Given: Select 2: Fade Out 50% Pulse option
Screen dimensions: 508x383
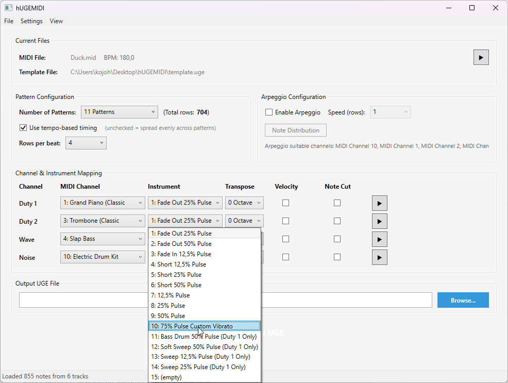Looking at the screenshot, I should pos(205,244).
